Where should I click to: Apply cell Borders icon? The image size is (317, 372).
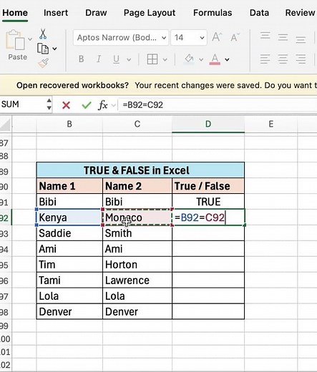[x=152, y=59]
